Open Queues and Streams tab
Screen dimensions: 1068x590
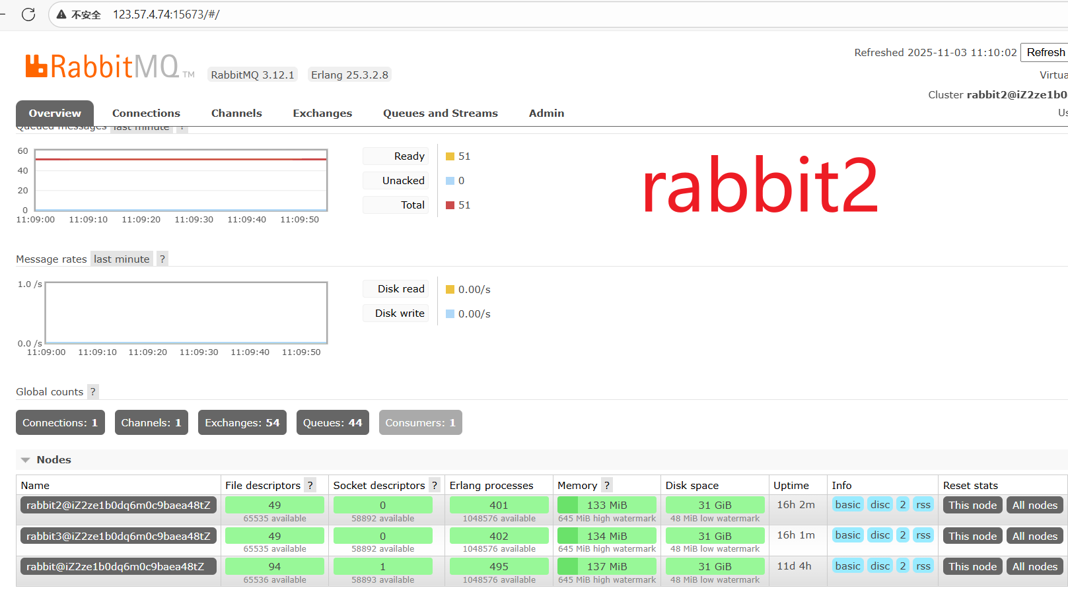[x=441, y=113]
